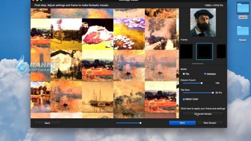Click the scrollbar below the frame thumbnails
The width and height of the screenshot is (251, 141).
point(197,63)
